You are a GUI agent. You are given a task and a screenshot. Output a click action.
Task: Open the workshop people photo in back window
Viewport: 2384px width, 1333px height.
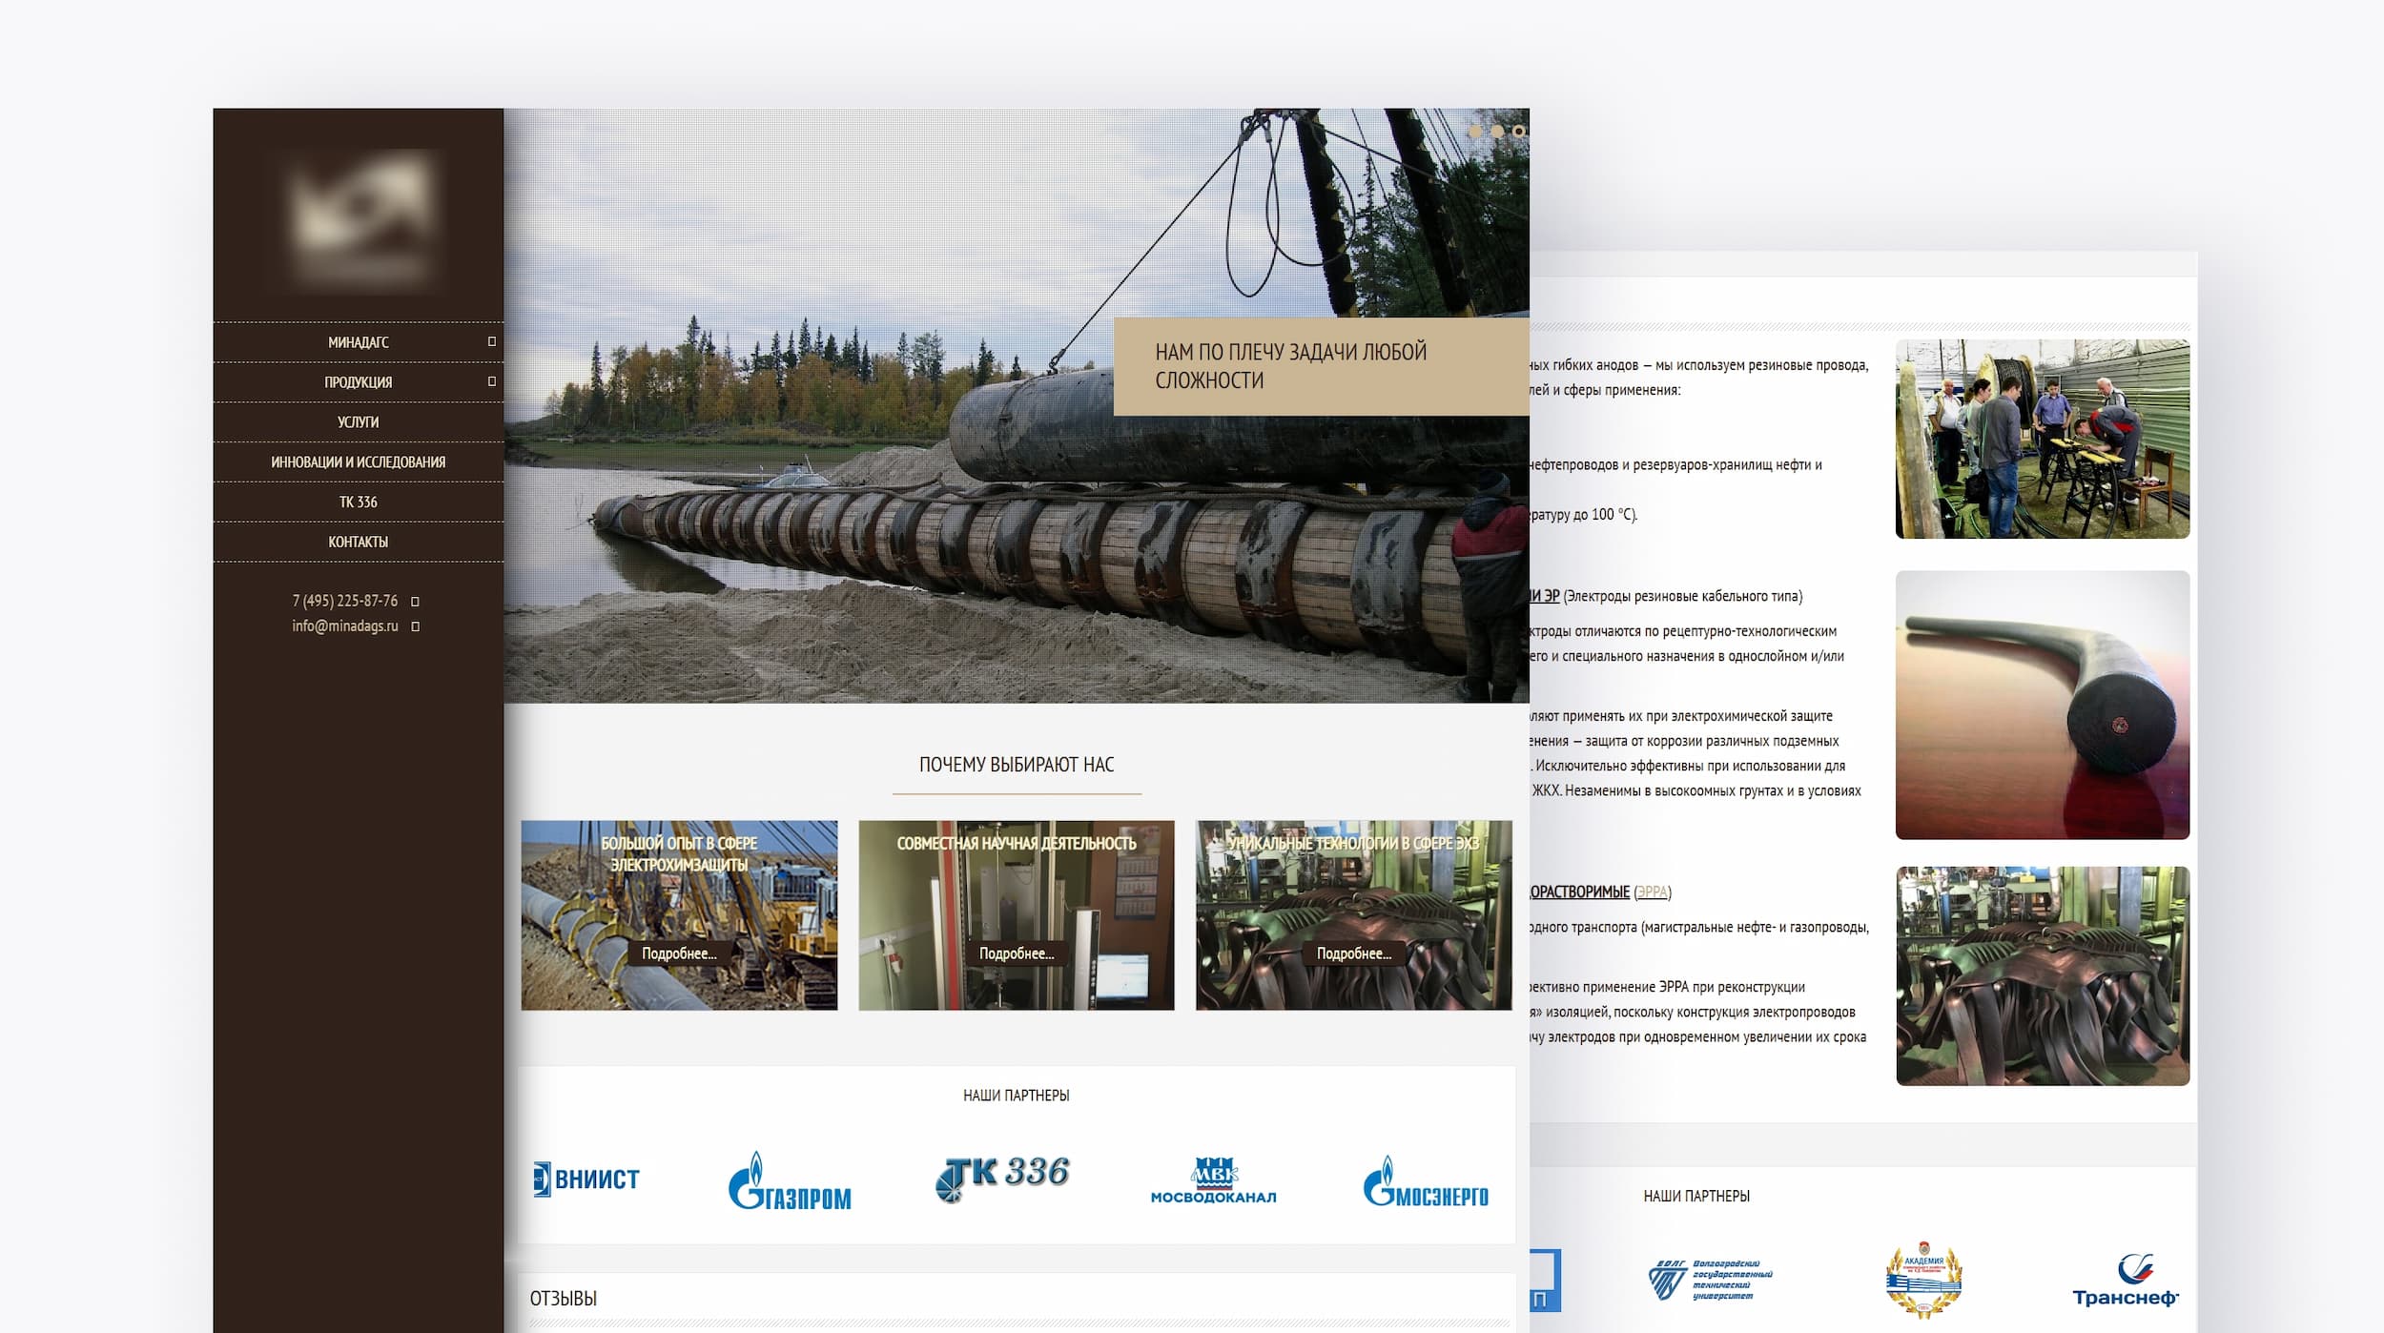click(2043, 439)
